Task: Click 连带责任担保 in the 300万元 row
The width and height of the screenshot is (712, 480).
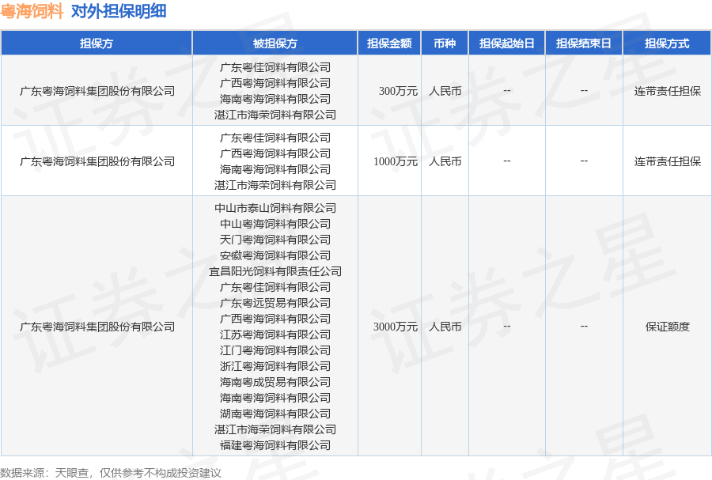Action: pyautogui.click(x=668, y=91)
